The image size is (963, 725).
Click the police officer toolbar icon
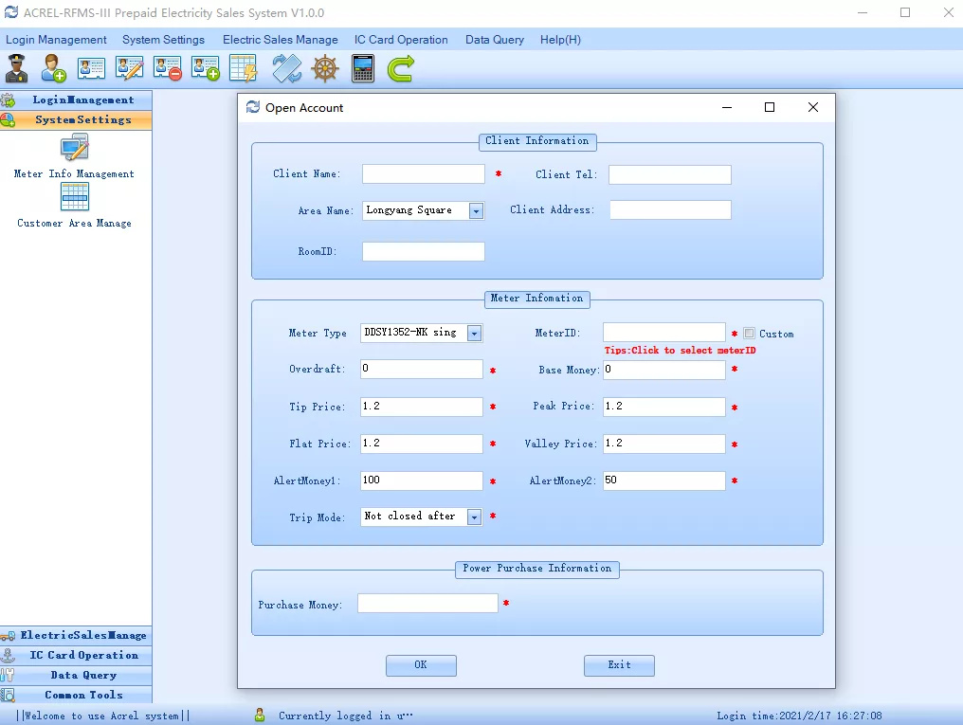pyautogui.click(x=17, y=68)
